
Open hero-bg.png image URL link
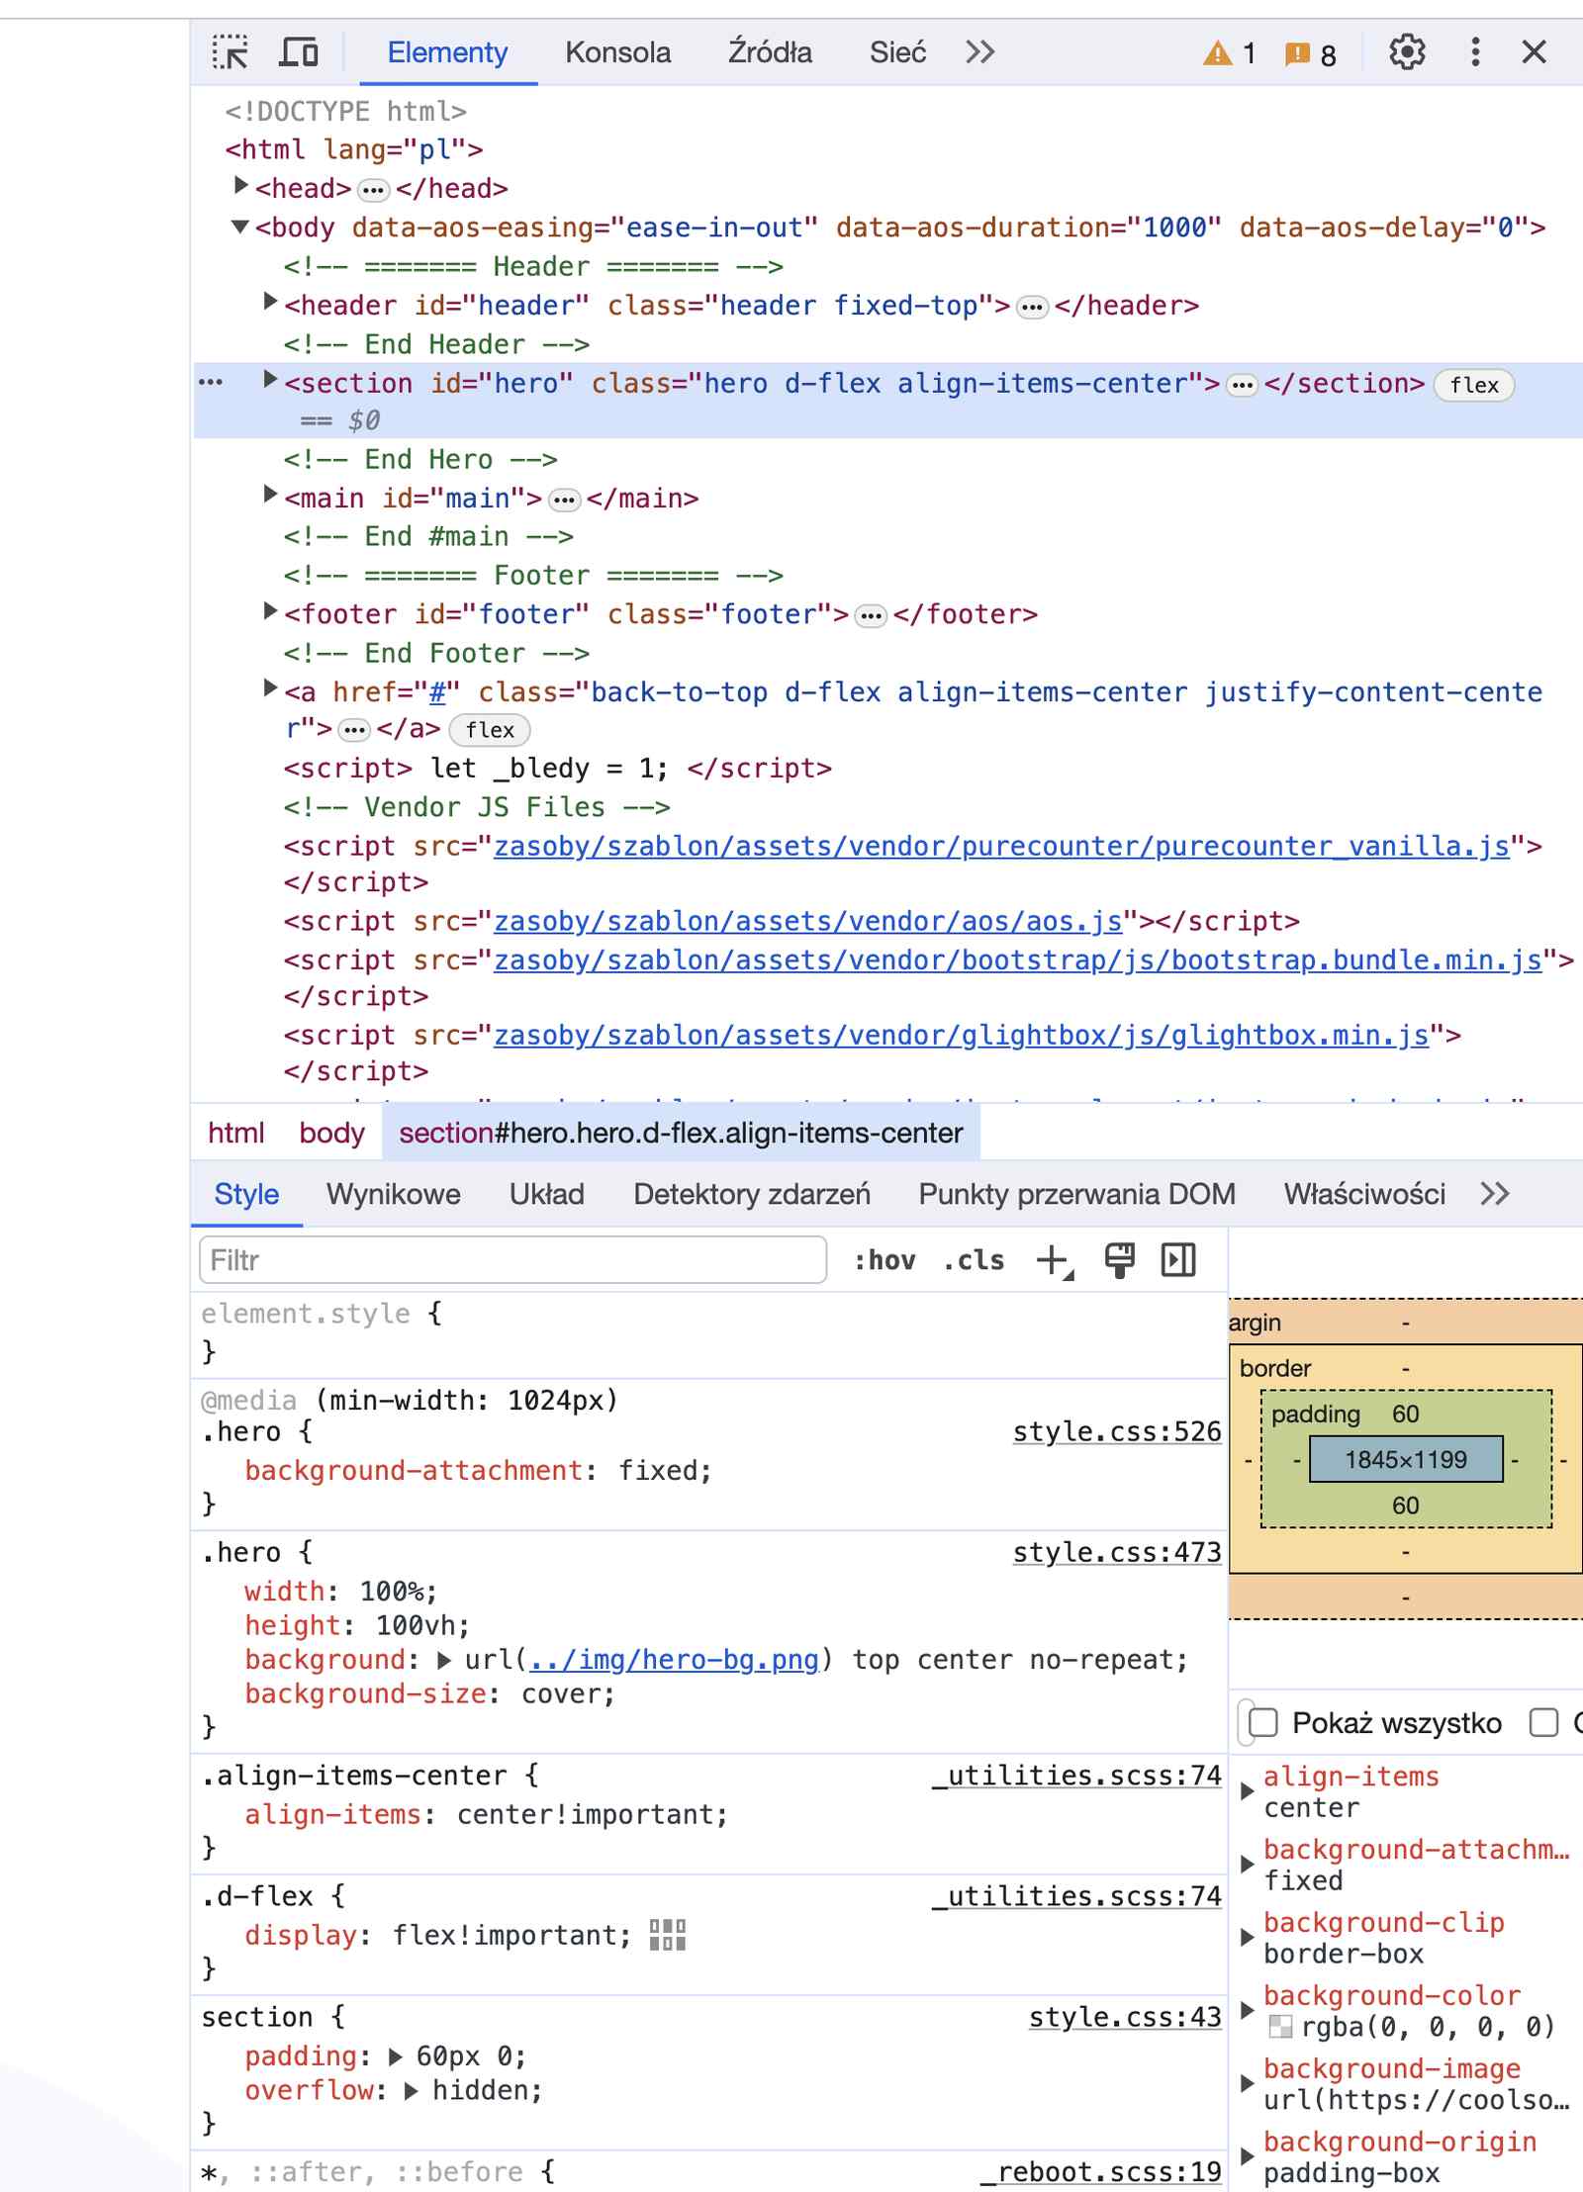674,1660
